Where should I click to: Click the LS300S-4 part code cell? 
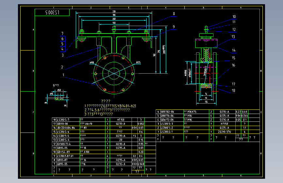point(68,140)
